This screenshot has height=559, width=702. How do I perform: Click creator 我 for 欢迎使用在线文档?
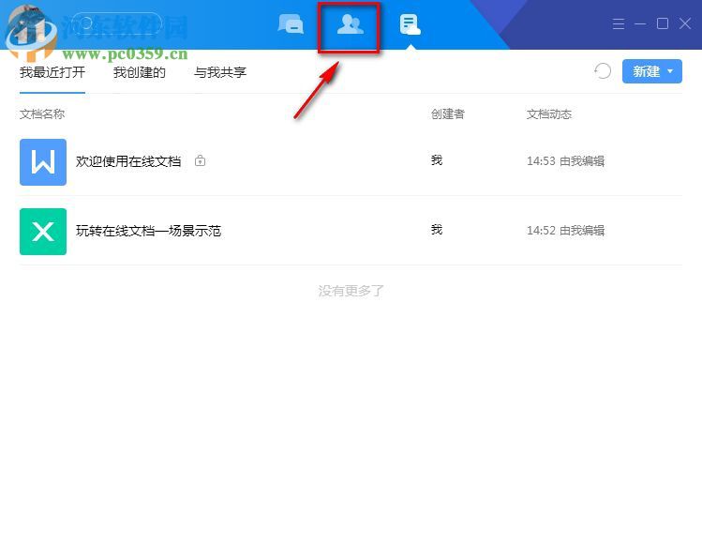tap(437, 159)
